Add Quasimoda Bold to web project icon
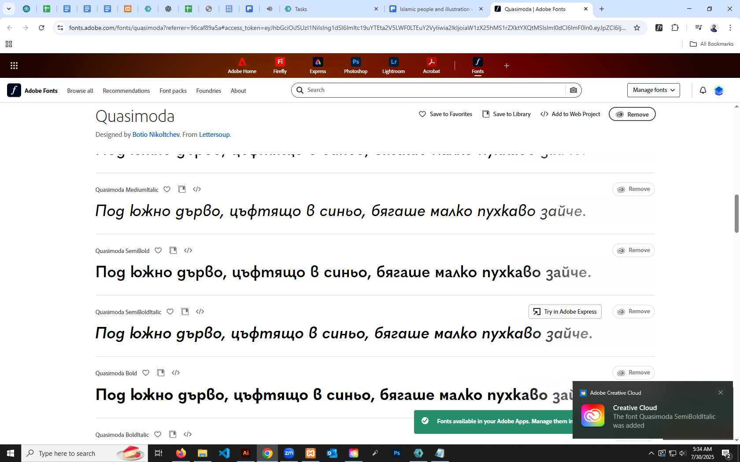This screenshot has width=740, height=462. 176,373
